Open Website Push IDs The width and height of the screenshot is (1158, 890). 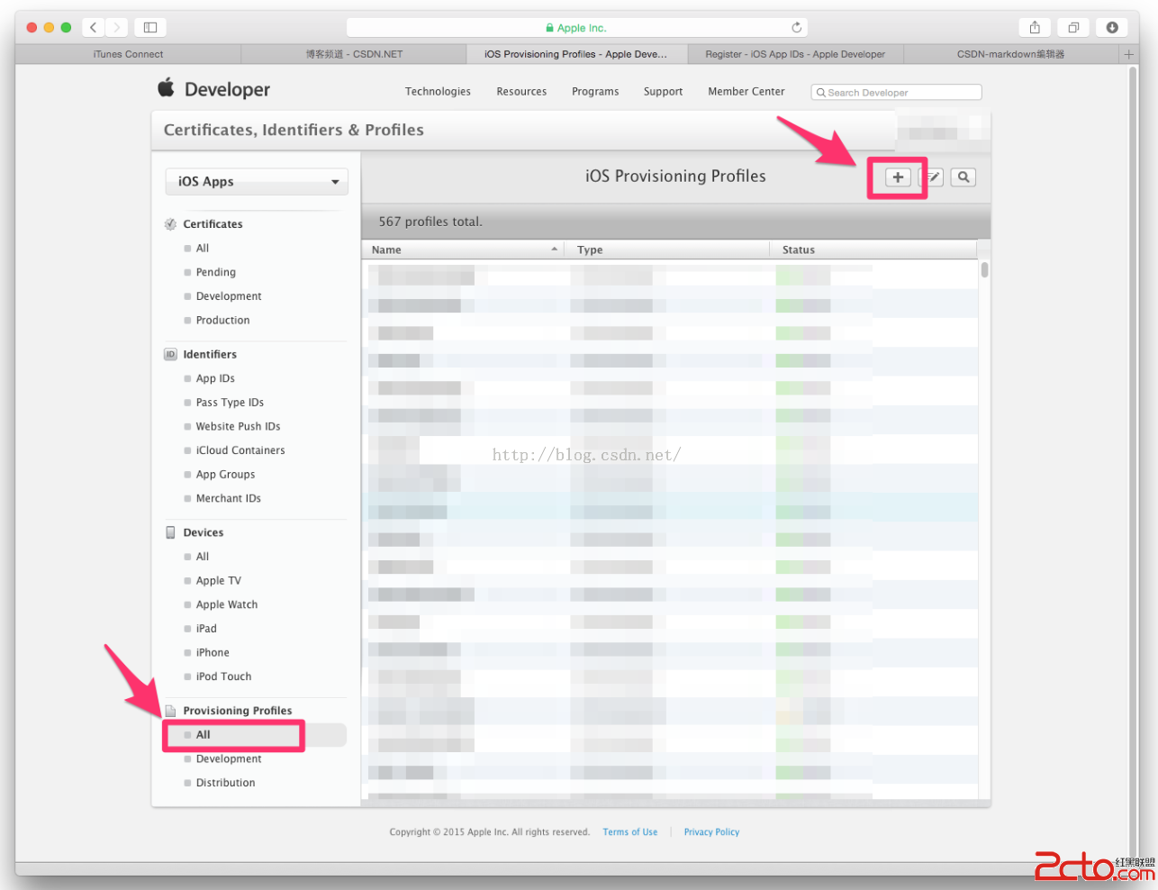coord(238,427)
